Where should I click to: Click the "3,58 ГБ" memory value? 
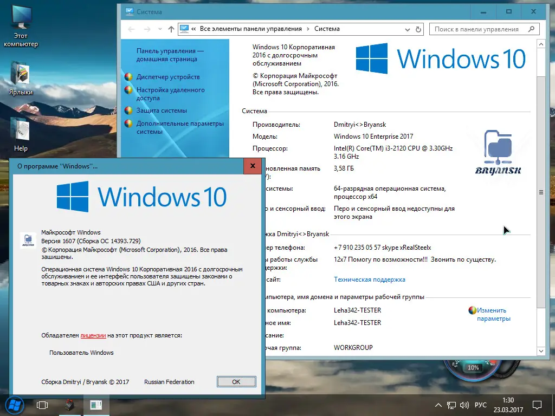coord(344,168)
